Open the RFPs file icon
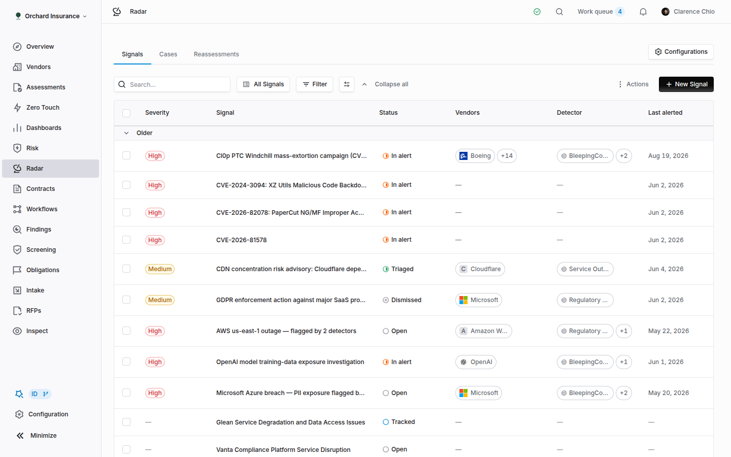Image resolution: width=731 pixels, height=457 pixels. click(17, 311)
